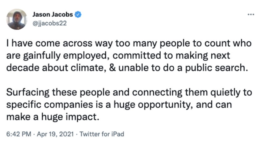Click 'way too many people' phrase

tap(142, 44)
